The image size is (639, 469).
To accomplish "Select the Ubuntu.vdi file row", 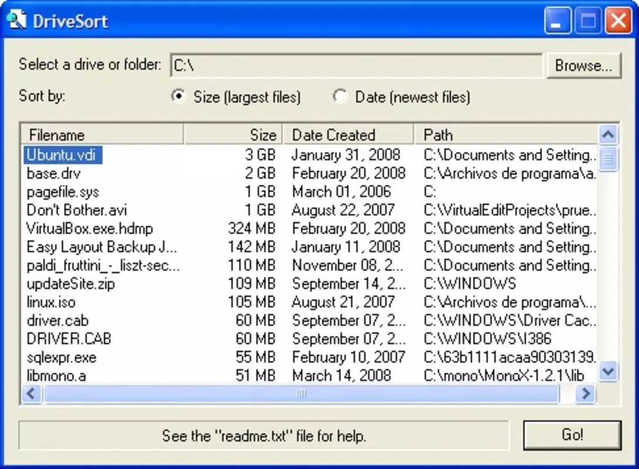I will click(x=309, y=155).
